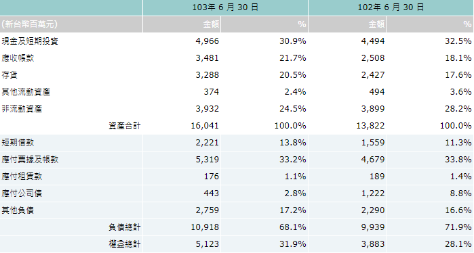The width and height of the screenshot is (474, 253).
Task: Select the 應付票據及帳款 row label
Action: pos(30,159)
